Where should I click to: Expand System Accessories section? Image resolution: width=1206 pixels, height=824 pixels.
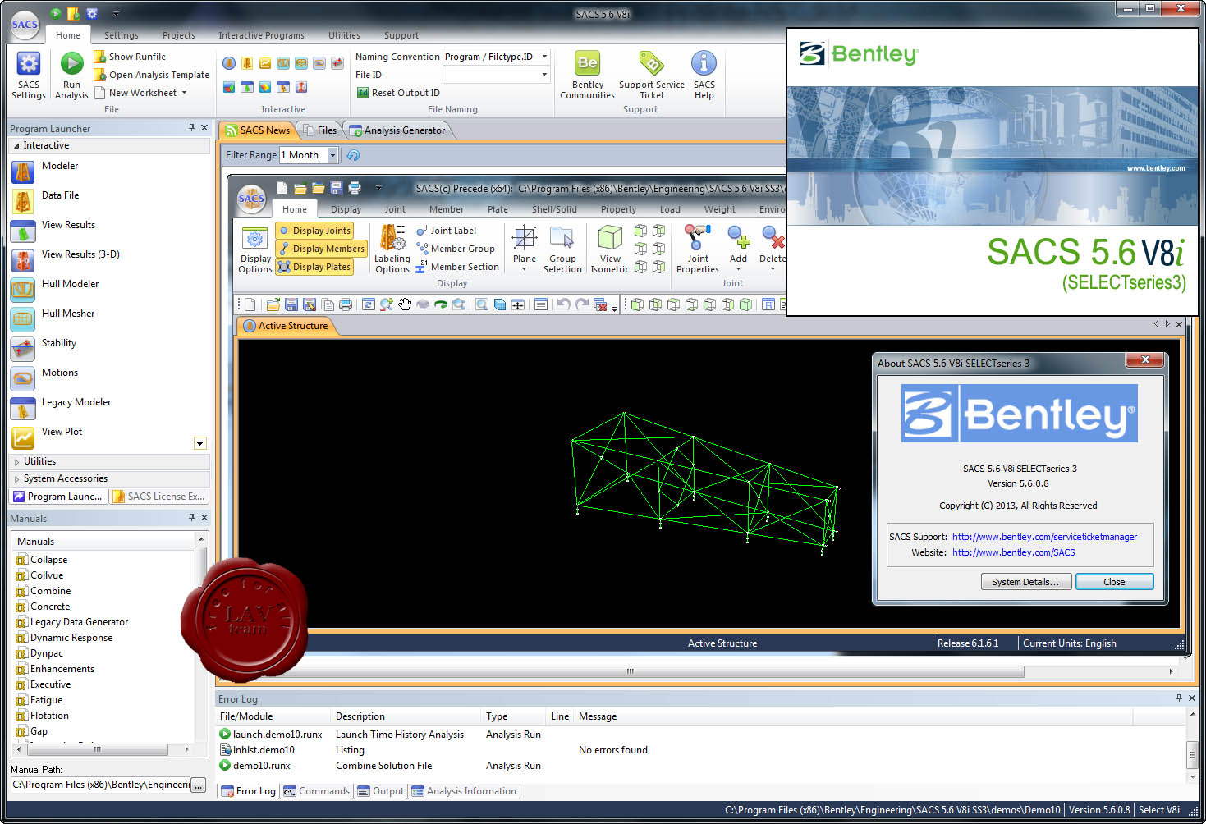coord(16,479)
